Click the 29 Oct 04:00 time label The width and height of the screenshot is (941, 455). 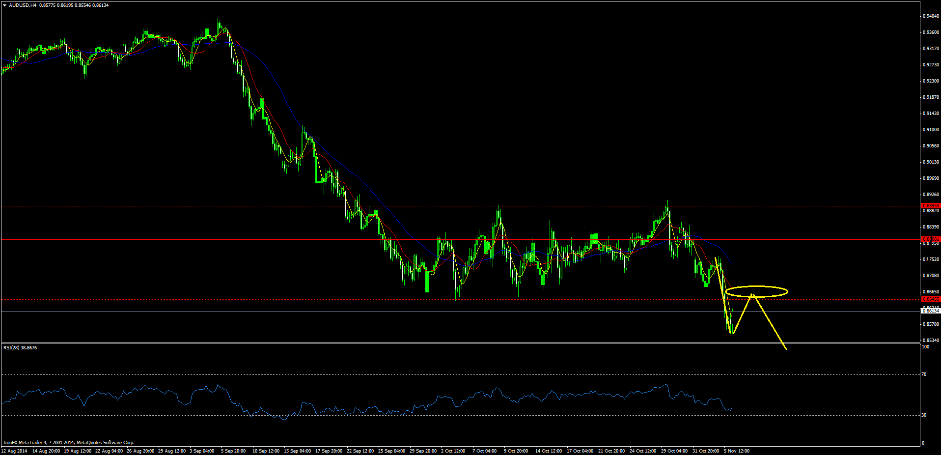[675, 451]
